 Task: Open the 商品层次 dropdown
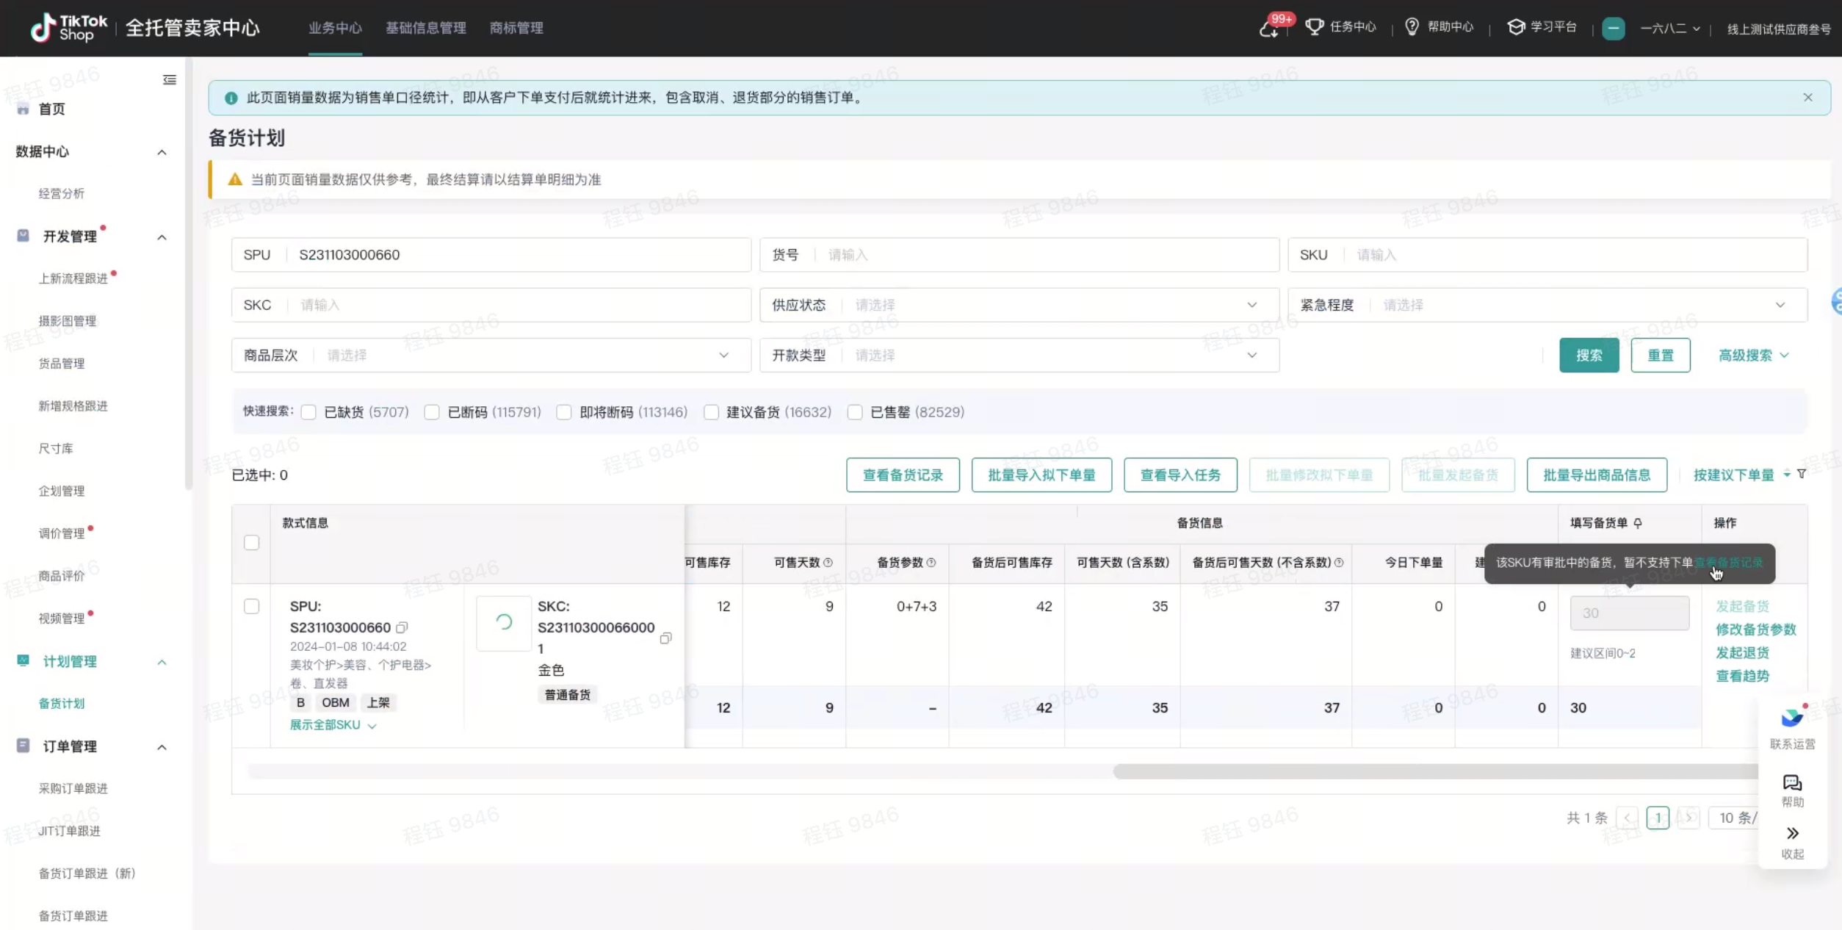click(491, 356)
